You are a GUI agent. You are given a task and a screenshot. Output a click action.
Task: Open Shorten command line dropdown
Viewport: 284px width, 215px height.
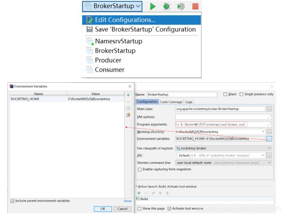pos(224,163)
